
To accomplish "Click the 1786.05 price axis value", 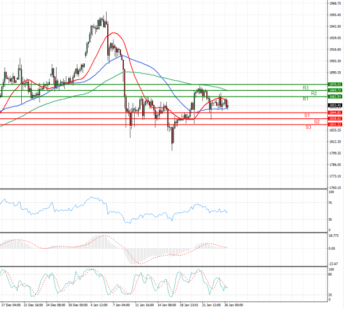I will tap(335, 165).
